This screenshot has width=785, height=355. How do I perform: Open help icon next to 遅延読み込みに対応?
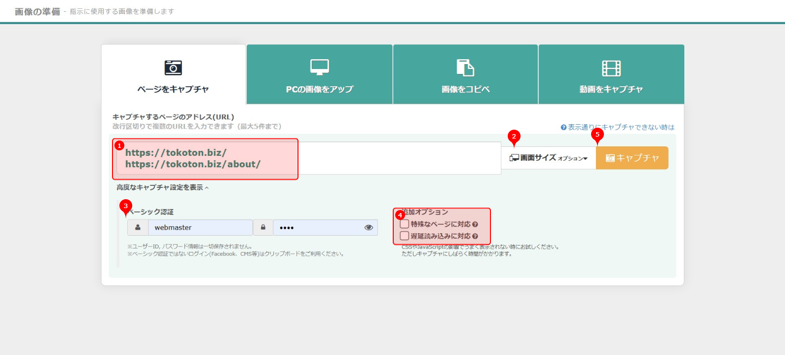tap(475, 236)
